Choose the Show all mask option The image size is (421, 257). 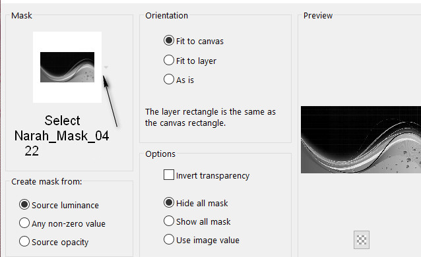click(197, 221)
